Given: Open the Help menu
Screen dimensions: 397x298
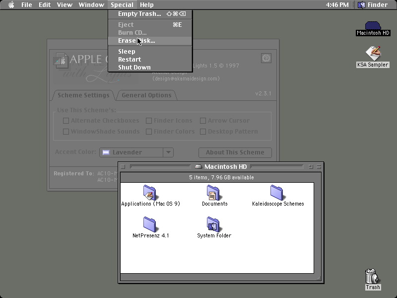Looking at the screenshot, I should (147, 4).
